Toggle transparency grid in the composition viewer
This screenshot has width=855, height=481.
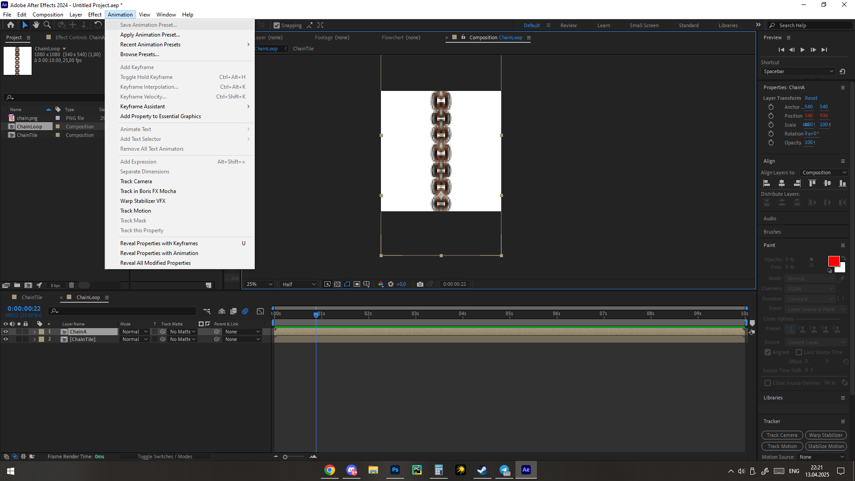point(337,284)
